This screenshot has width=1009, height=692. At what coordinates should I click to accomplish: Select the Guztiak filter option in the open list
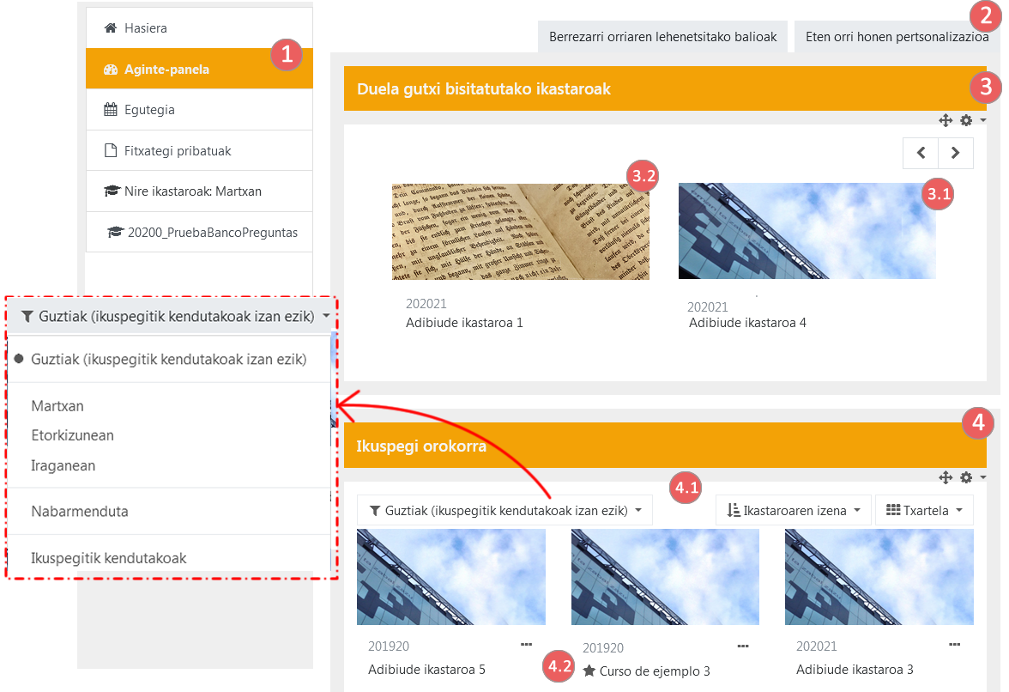[168, 360]
